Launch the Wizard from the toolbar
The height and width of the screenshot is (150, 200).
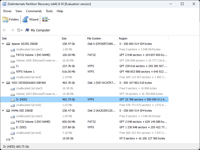point(30,19)
